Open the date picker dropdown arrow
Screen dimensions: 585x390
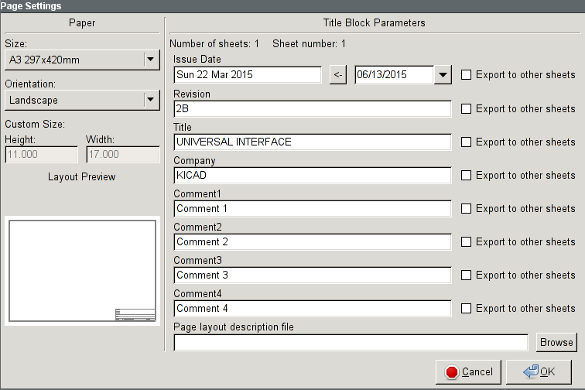coord(443,75)
